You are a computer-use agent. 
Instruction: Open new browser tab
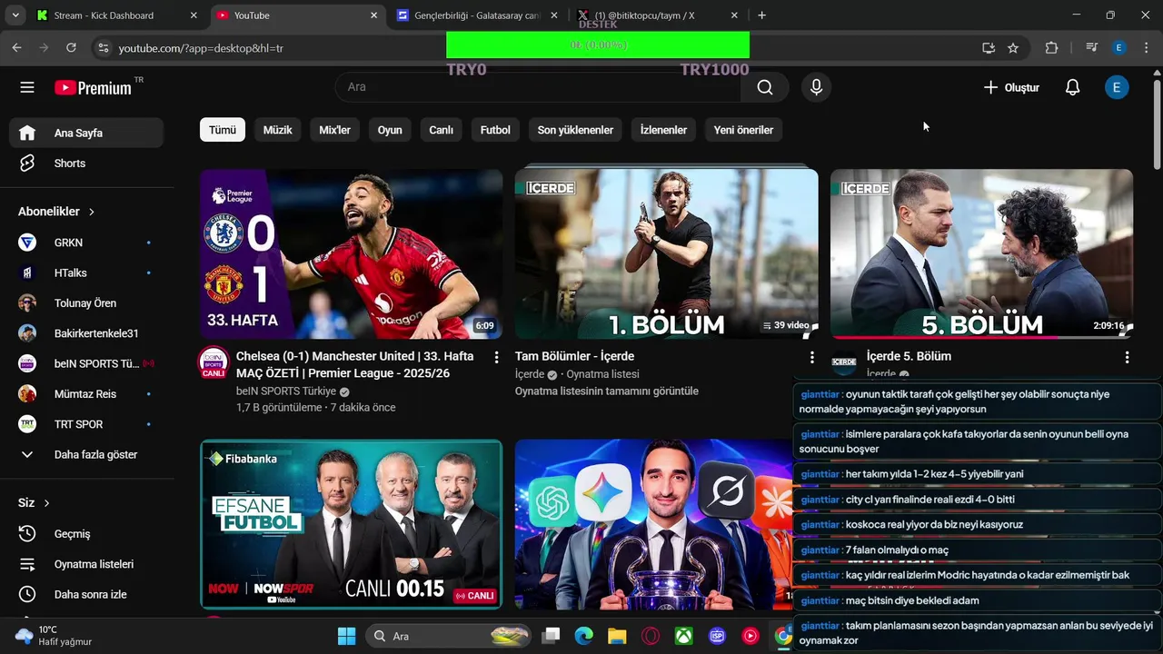761,15
